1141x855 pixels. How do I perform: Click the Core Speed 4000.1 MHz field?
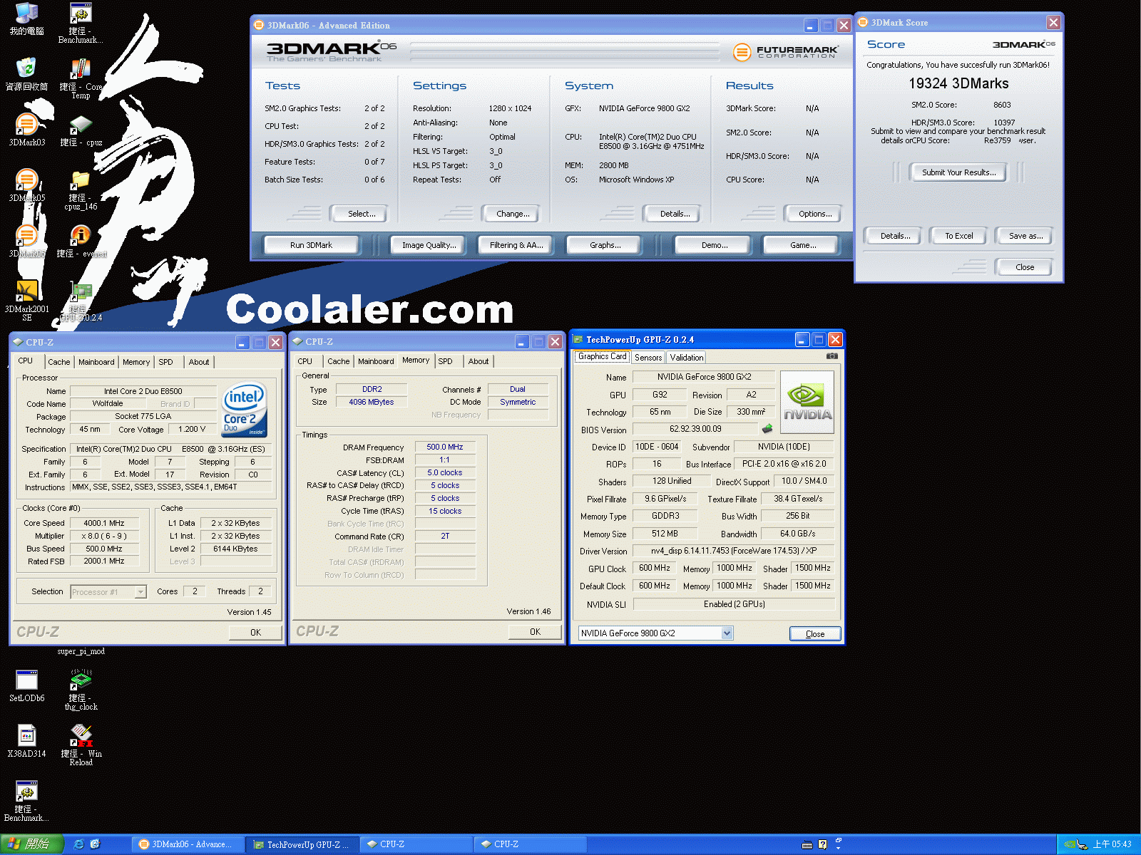click(104, 523)
